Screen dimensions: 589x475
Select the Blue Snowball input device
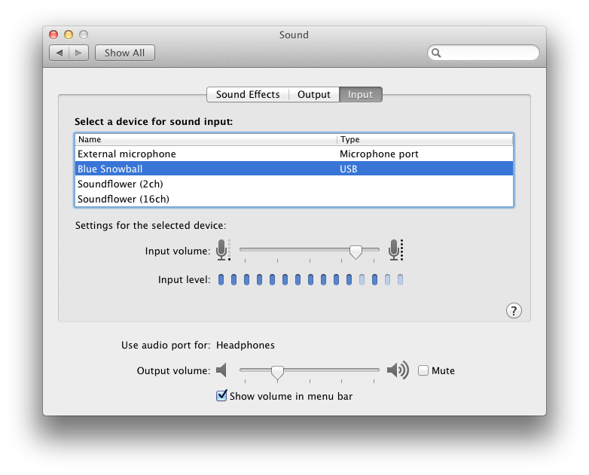pos(294,169)
